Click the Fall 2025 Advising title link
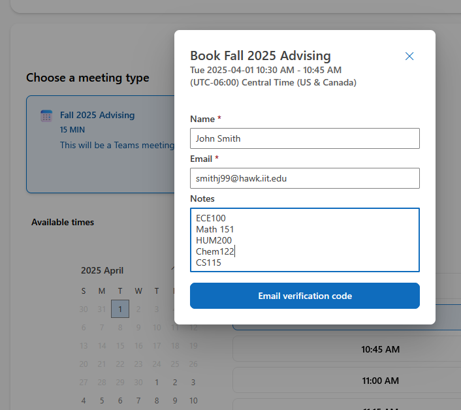461x410 pixels. coord(97,115)
